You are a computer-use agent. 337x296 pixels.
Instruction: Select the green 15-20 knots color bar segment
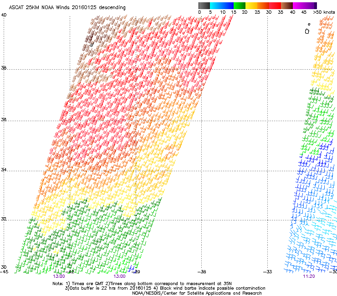[239, 5]
